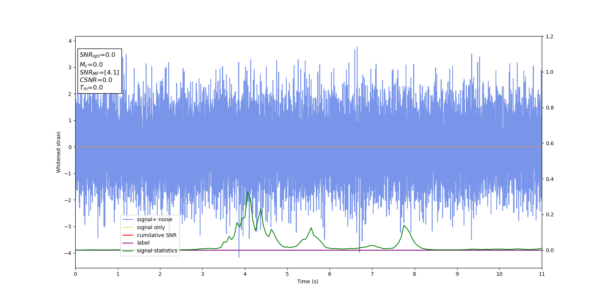Click the SNR_MF=[4.1] annotation line
This screenshot has height=301, width=602.
pos(99,72)
